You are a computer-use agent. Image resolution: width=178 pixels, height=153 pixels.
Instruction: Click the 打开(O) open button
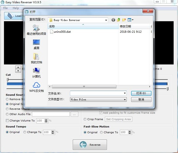(141, 93)
